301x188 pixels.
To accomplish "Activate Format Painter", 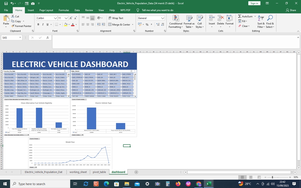I will click(x=21, y=26).
